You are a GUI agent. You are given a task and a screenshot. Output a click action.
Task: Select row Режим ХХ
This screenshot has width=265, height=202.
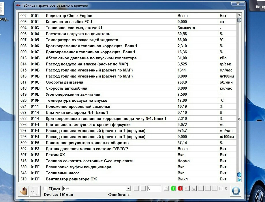pyautogui.click(x=128, y=155)
